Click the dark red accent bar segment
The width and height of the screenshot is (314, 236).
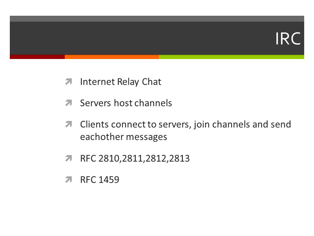point(37,57)
